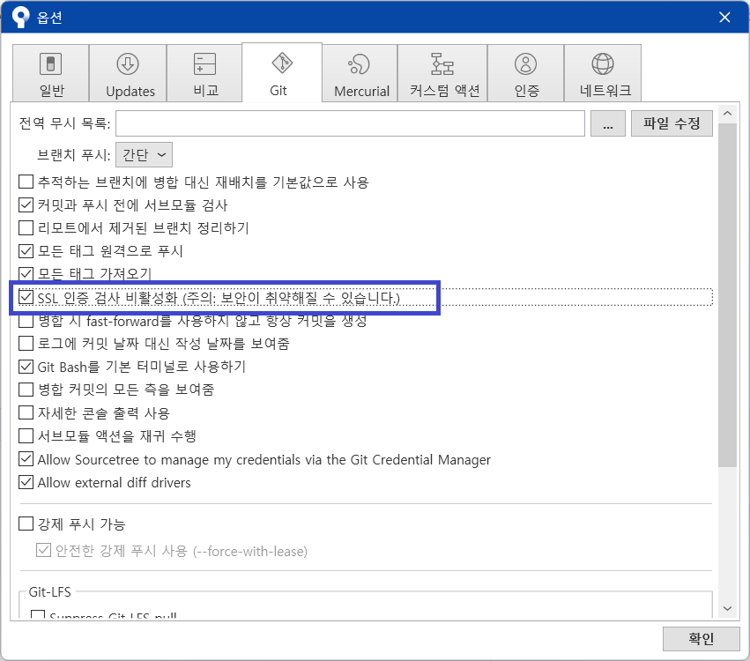Open the 브랜치 푸시 간단 dropdown

(144, 154)
